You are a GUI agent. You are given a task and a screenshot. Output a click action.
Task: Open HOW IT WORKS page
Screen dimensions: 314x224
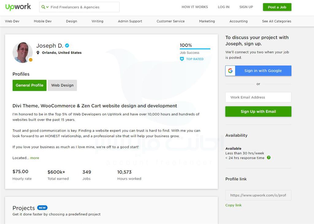[195, 7]
